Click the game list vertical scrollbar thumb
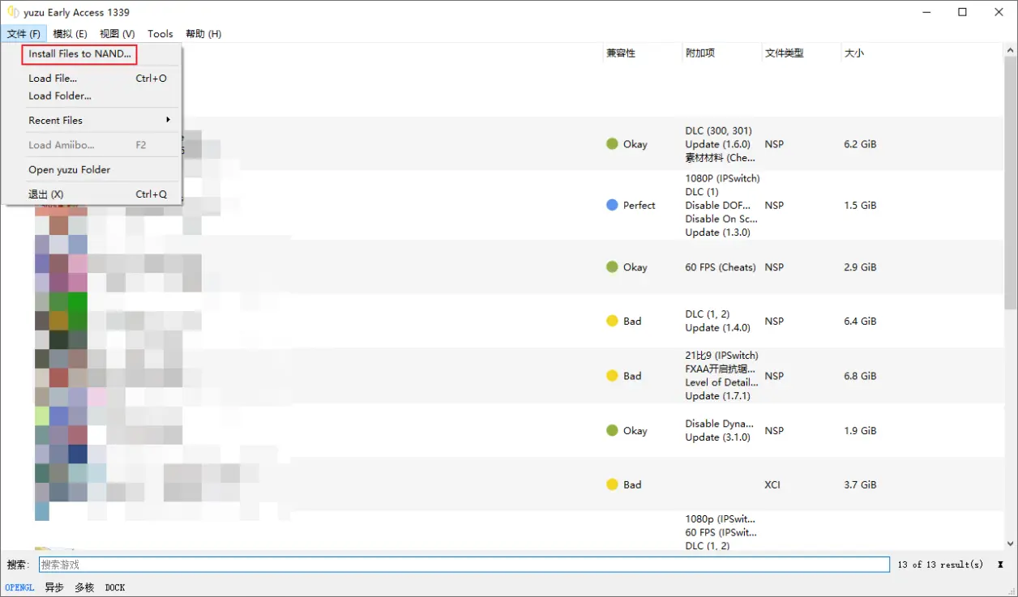Viewport: 1018px width, 597px height. (x=1010, y=181)
